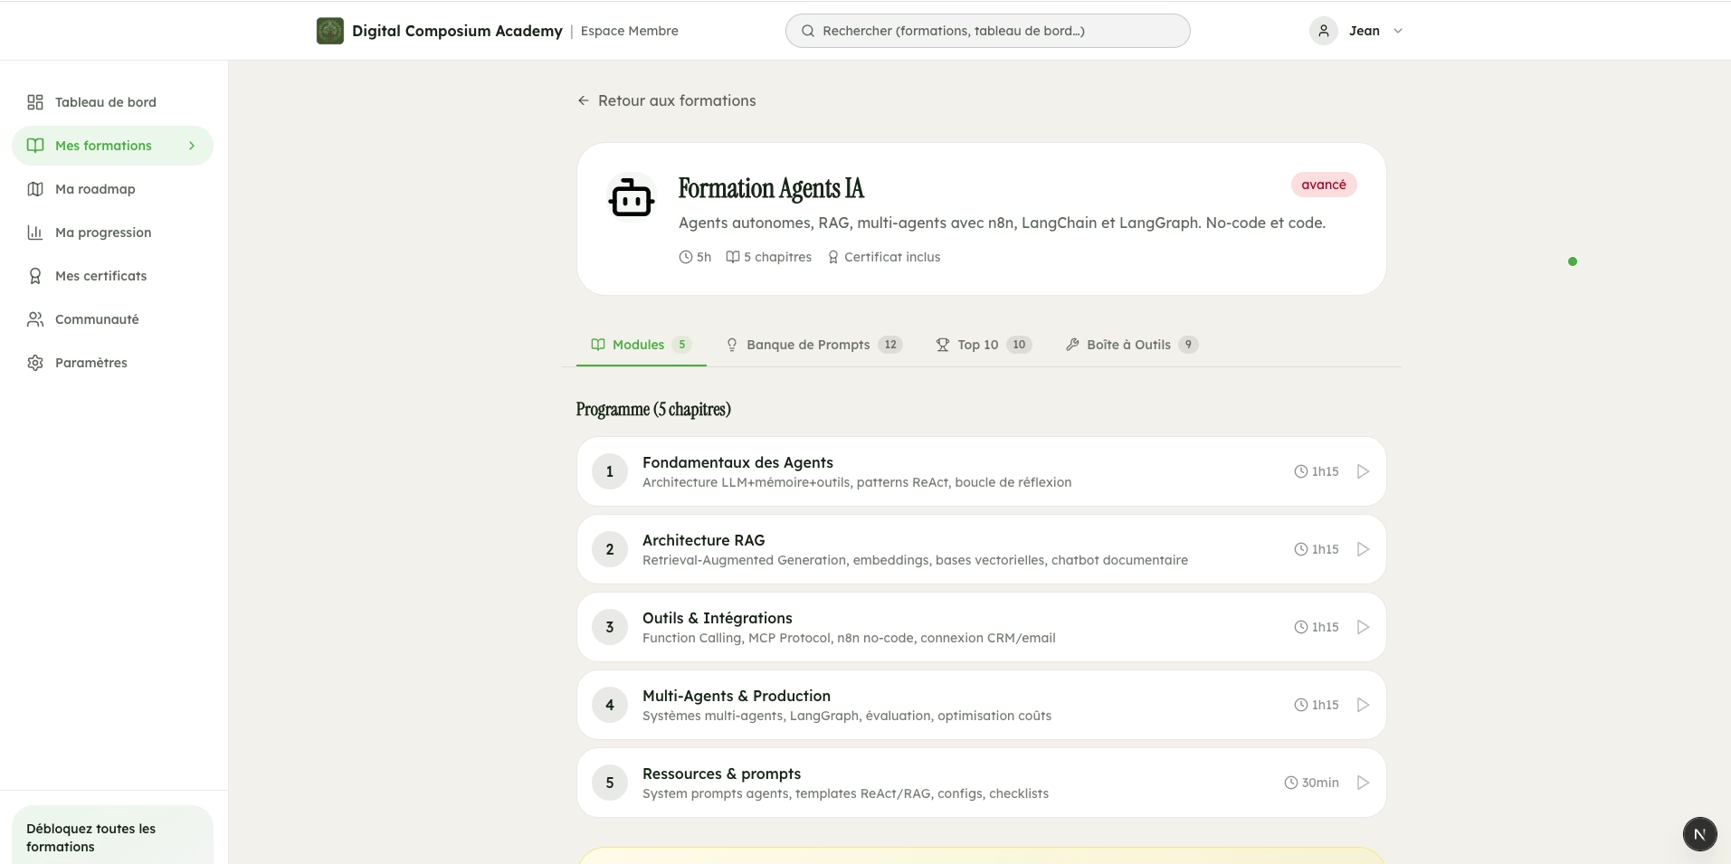Image resolution: width=1731 pixels, height=864 pixels.
Task: View the Boîte à Outils tab
Action: 1127,345
